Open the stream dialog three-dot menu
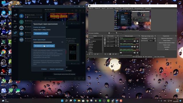The width and height of the screenshot is (183, 103). click(63, 24)
